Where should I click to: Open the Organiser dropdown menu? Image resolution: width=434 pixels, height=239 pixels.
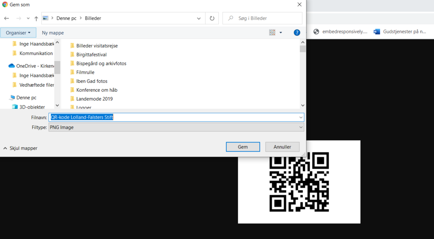pos(18,32)
